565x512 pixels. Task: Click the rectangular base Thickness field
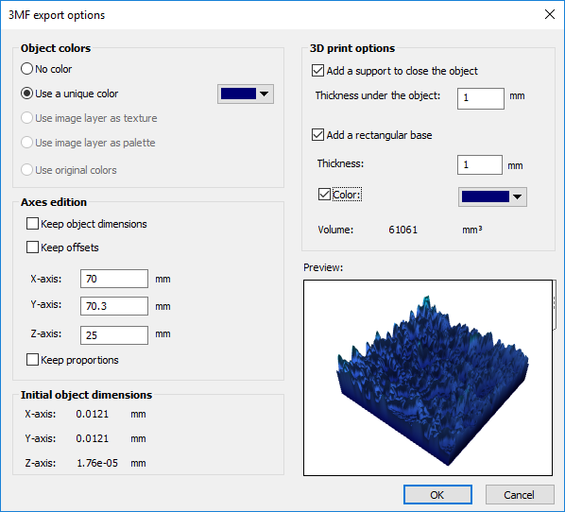click(x=480, y=164)
